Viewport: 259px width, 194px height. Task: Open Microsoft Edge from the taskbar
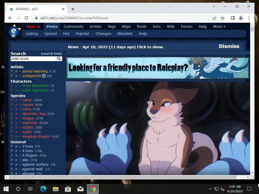pyautogui.click(x=43, y=189)
